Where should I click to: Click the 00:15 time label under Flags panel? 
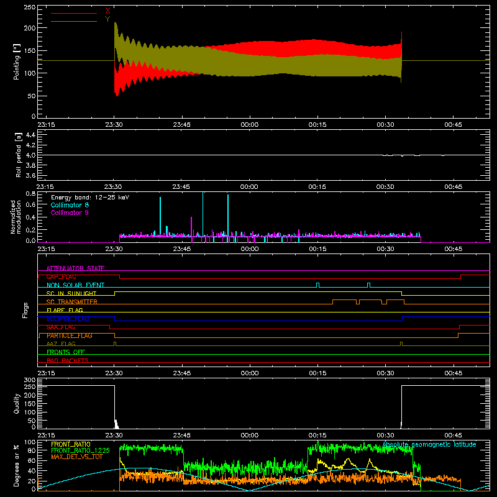[317, 373]
